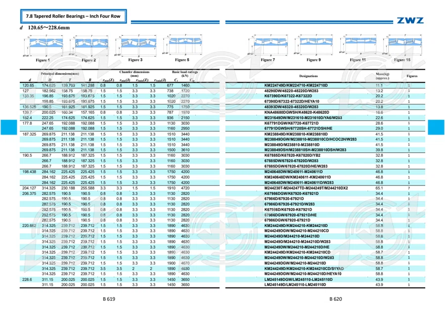Screen dimensions: 445x315
Task: Click designation KM244249D/KM244210-KM244210CD/S1YAD
Action: pos(304,269)
